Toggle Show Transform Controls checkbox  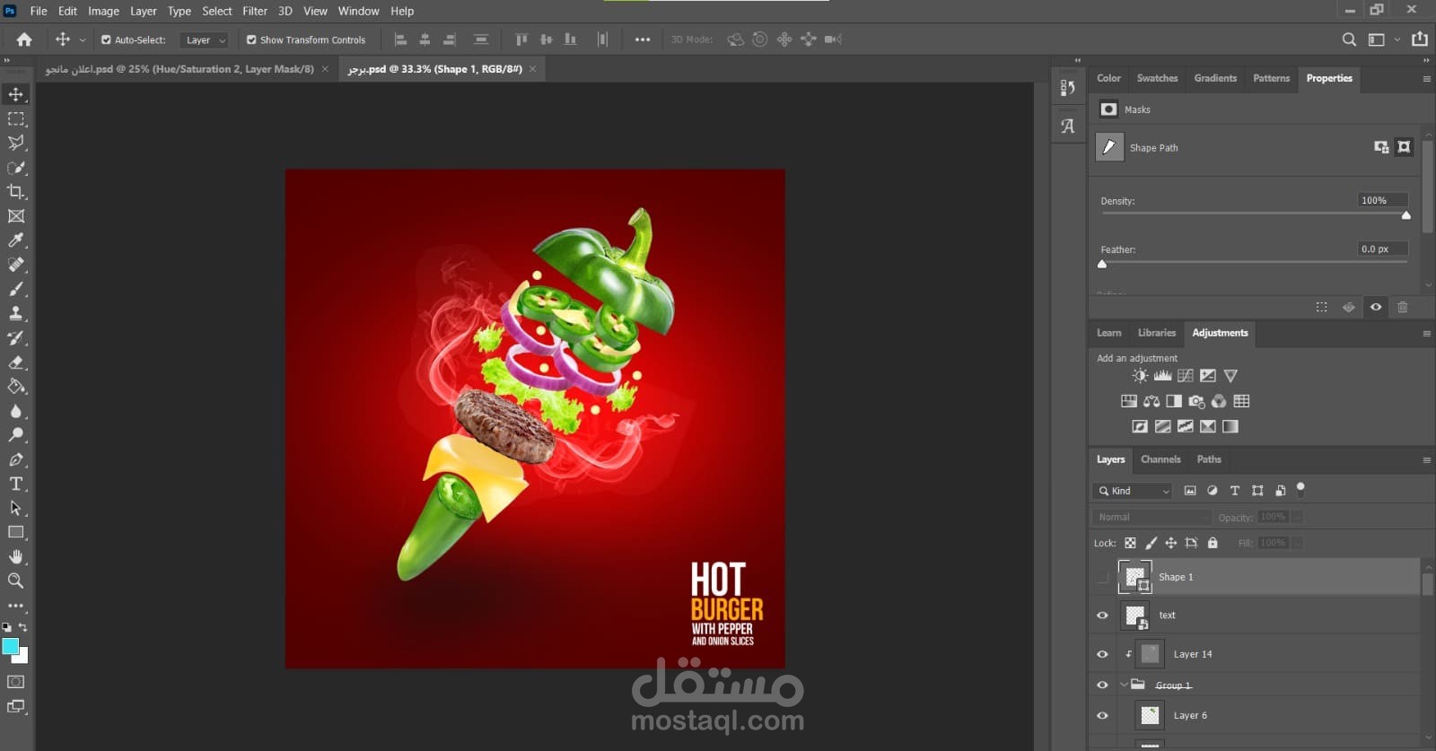click(251, 39)
